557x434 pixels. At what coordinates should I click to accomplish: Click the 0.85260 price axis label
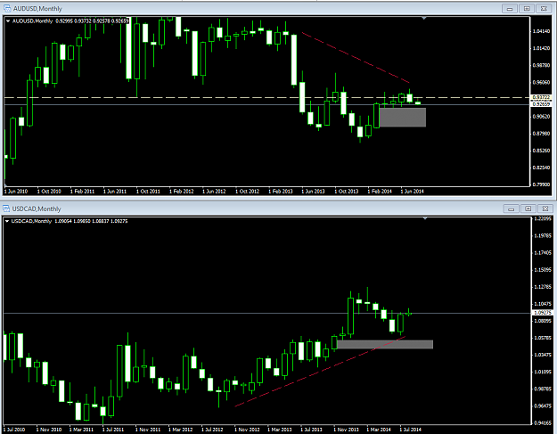click(541, 151)
